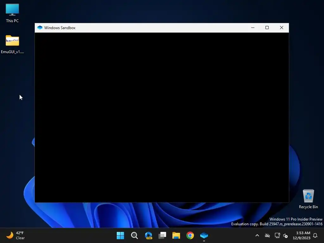Click inside the black Sandbox display area

point(162,117)
